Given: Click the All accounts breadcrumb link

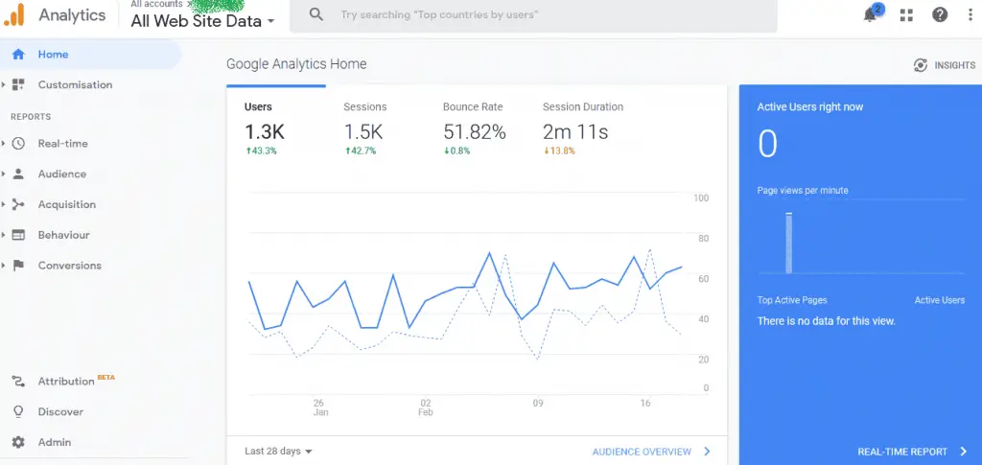Looking at the screenshot, I should click(156, 4).
